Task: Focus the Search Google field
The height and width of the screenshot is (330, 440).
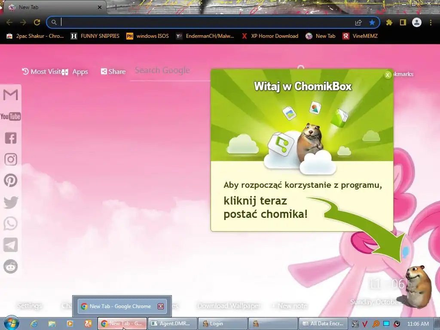Action: pyautogui.click(x=170, y=71)
